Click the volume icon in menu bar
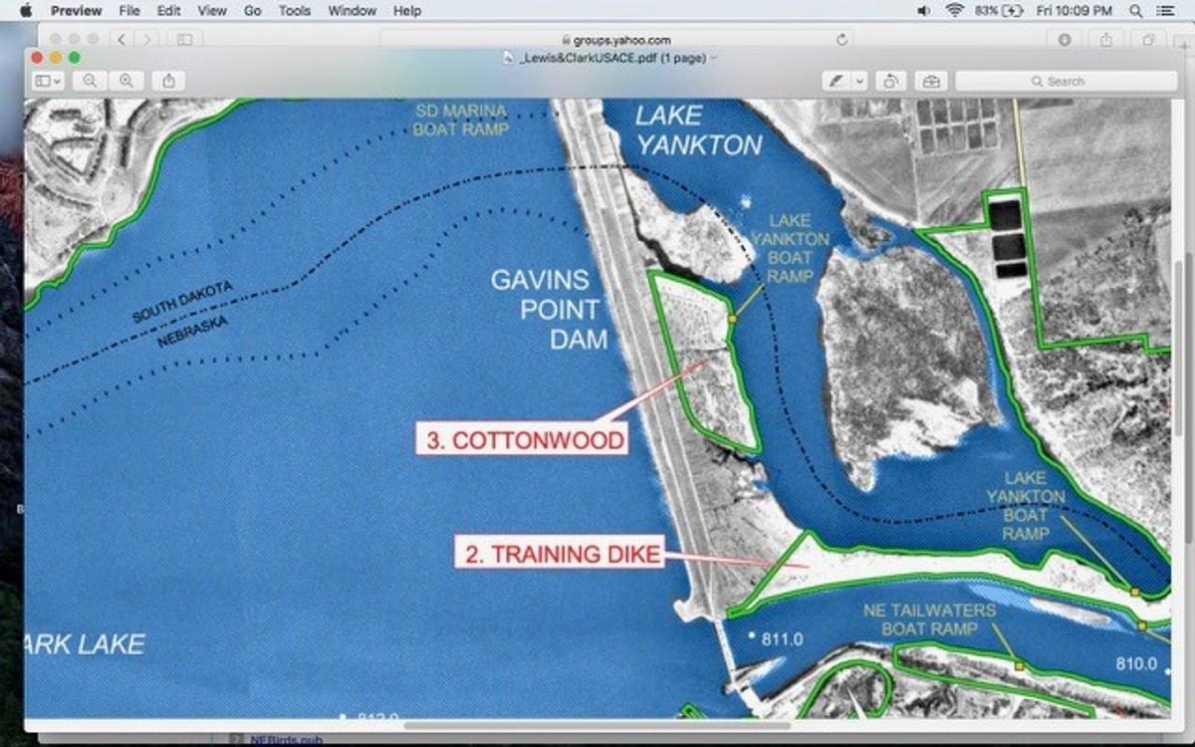This screenshot has width=1195, height=747. click(924, 11)
